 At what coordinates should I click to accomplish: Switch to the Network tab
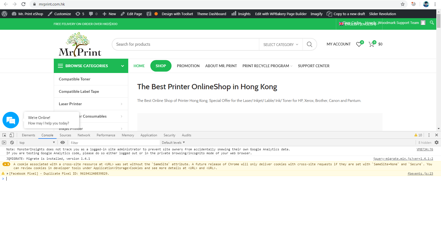point(84,135)
